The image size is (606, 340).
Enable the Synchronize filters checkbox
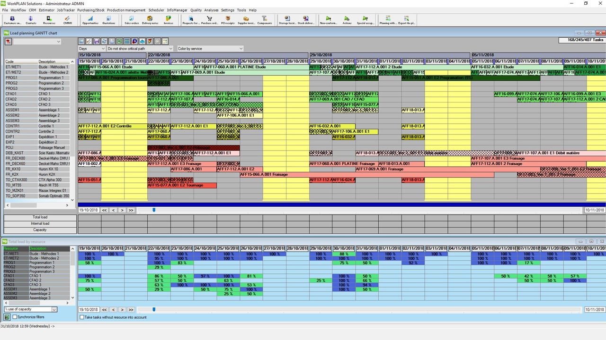[x=15, y=317]
